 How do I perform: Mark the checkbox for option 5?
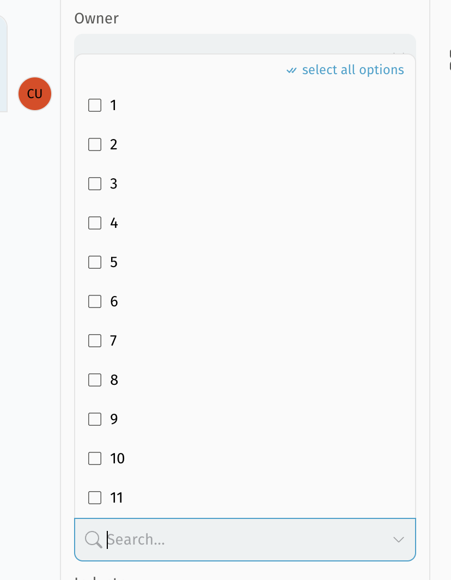(x=95, y=262)
